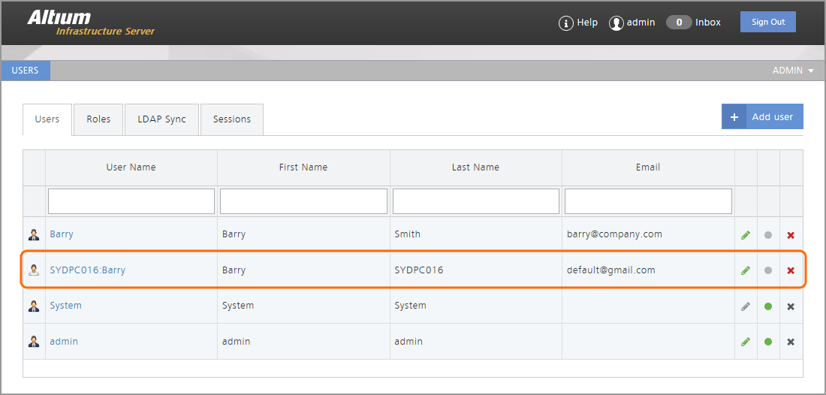
Task: Edit the SYDPC016:Barry user with pencil icon
Action: pyautogui.click(x=745, y=270)
